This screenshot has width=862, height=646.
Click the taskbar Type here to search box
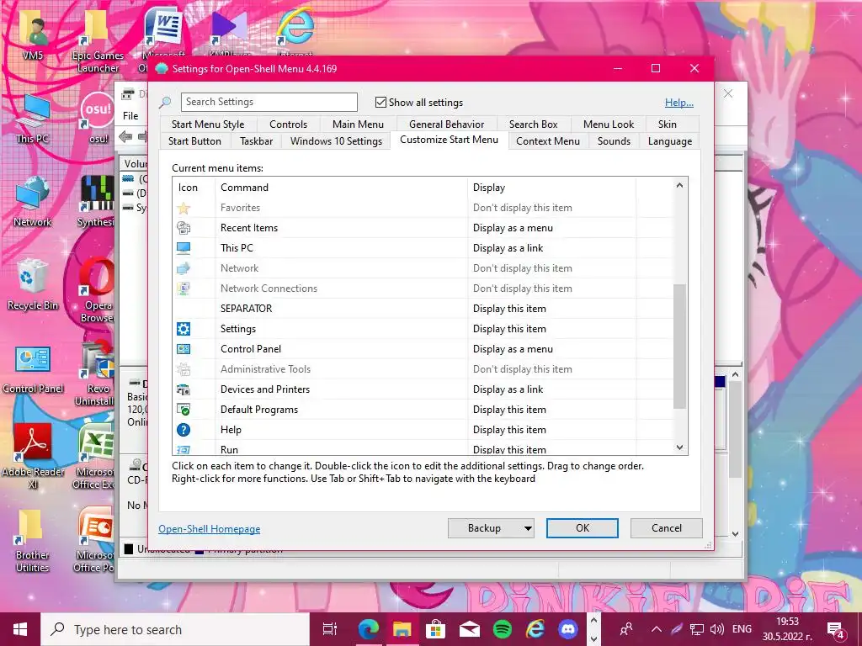(175, 629)
